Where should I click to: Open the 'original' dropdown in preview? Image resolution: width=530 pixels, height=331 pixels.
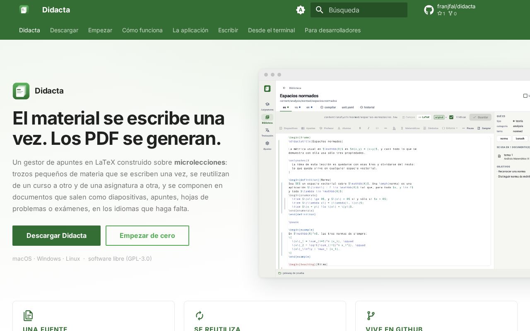point(440,117)
